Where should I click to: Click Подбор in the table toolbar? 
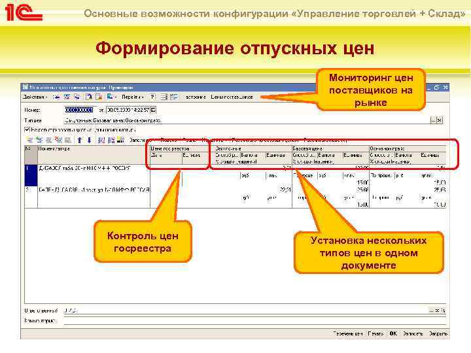[169, 140]
